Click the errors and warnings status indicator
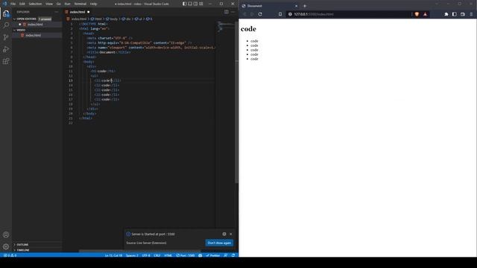This screenshot has width=477, height=268. [10, 255]
